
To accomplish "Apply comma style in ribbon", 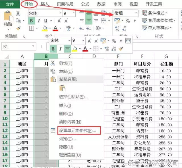I will pyautogui.click(x=135, y=21).
